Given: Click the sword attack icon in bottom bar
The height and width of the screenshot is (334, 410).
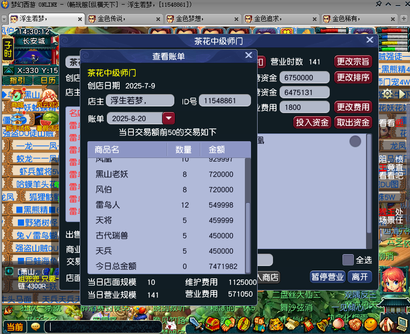Looking at the screenshot, I should [196, 324].
